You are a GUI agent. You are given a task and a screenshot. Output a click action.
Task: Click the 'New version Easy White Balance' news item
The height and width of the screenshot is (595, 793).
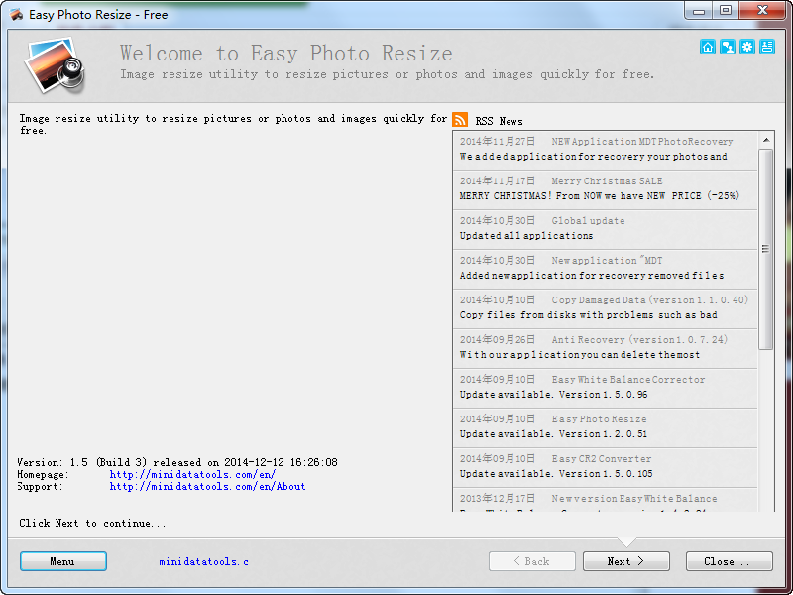point(605,501)
